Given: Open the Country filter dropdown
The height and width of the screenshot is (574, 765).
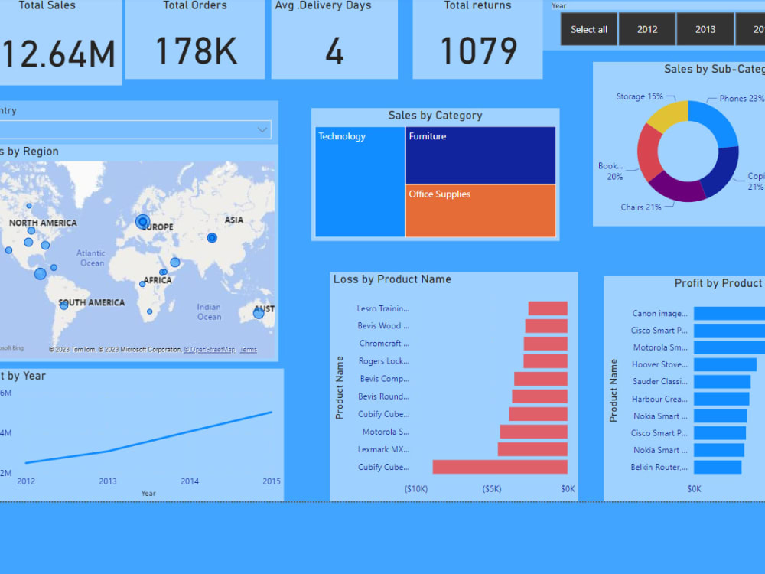Looking at the screenshot, I should click(262, 130).
